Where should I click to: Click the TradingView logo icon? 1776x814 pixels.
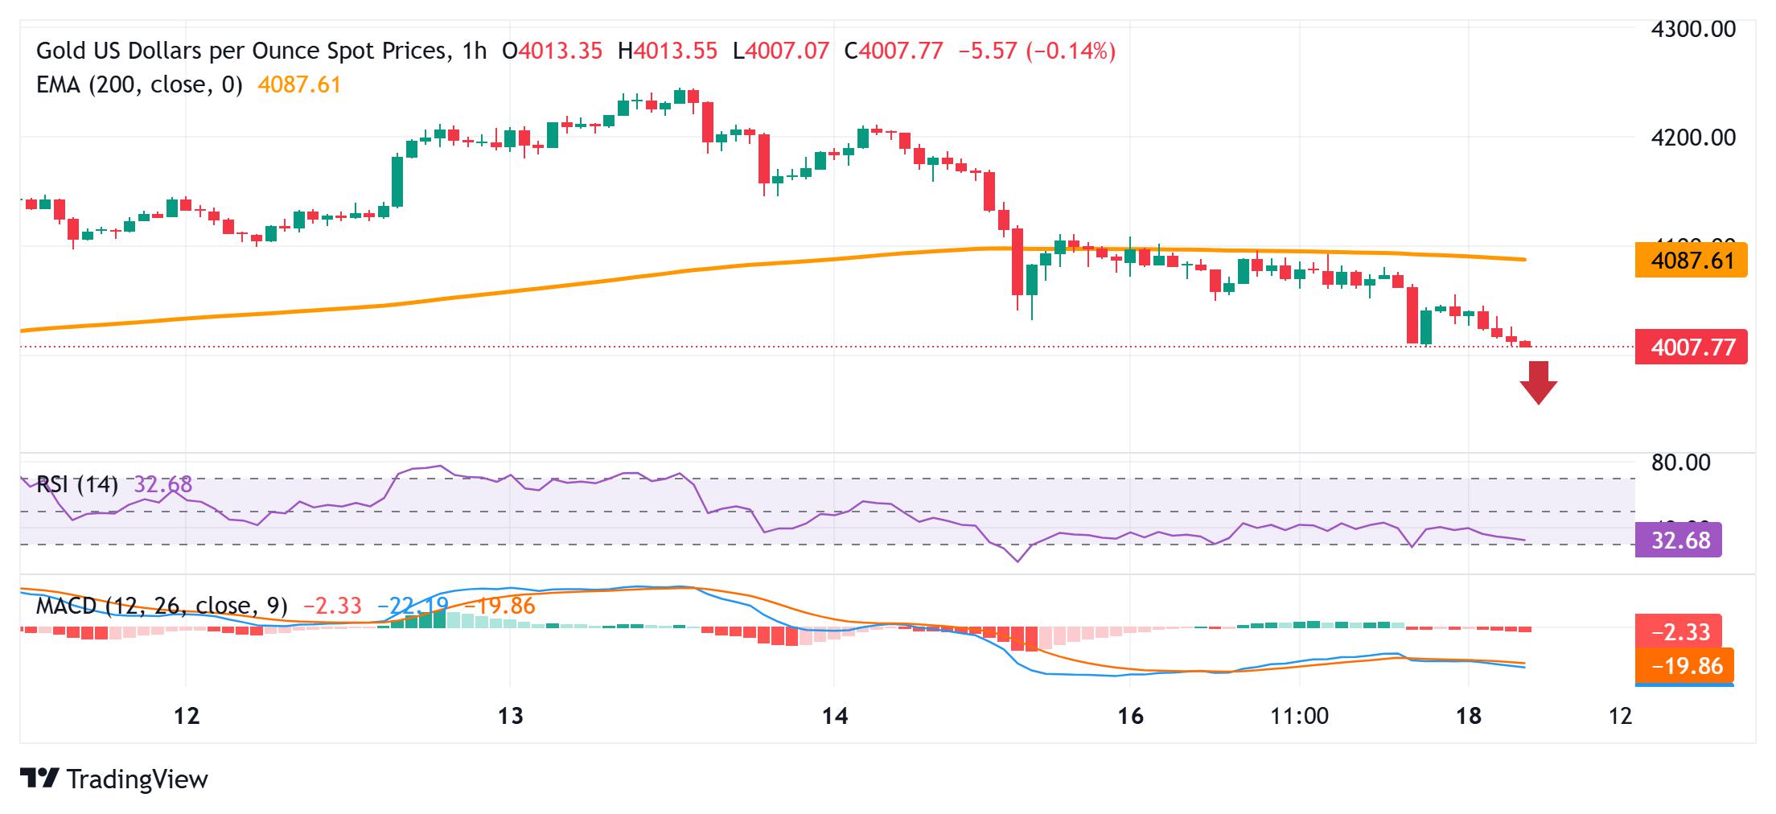point(39,779)
